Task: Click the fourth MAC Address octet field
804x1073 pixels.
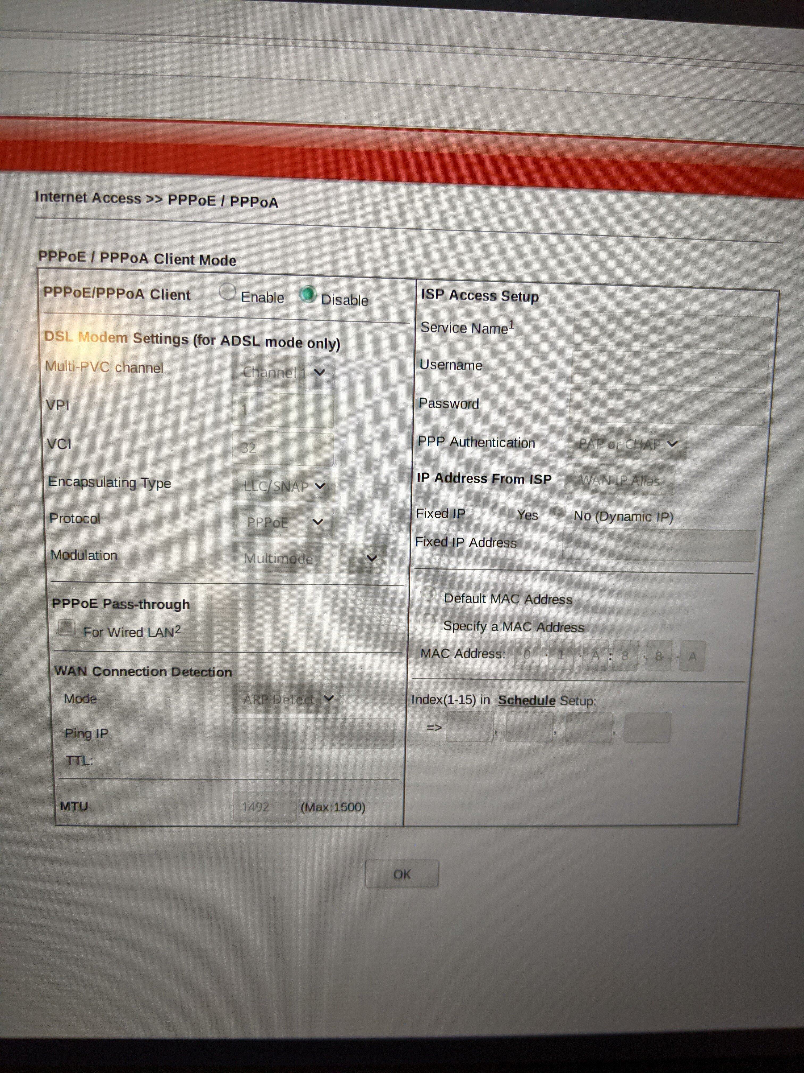Action: [x=625, y=656]
